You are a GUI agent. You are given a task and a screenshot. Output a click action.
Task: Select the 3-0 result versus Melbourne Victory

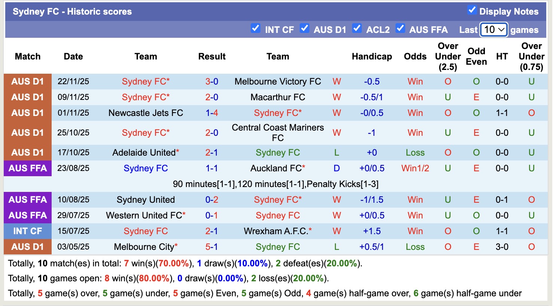212,81
